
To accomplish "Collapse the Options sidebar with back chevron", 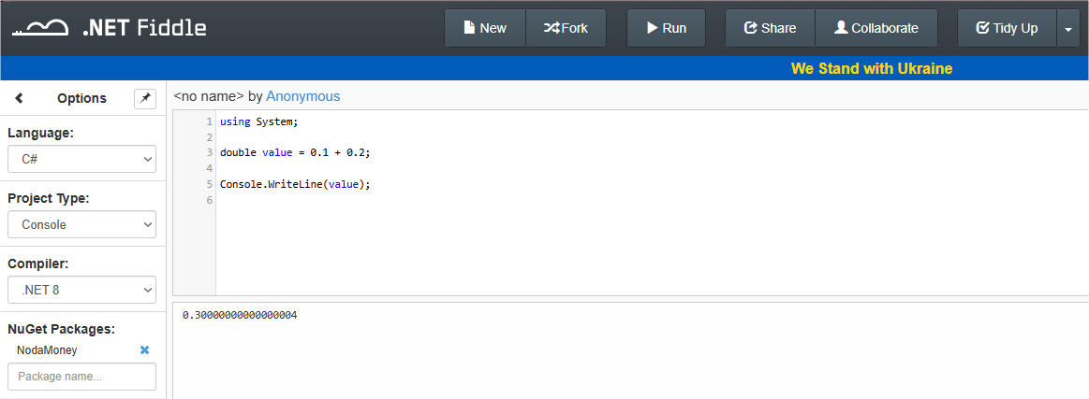I will click(19, 98).
